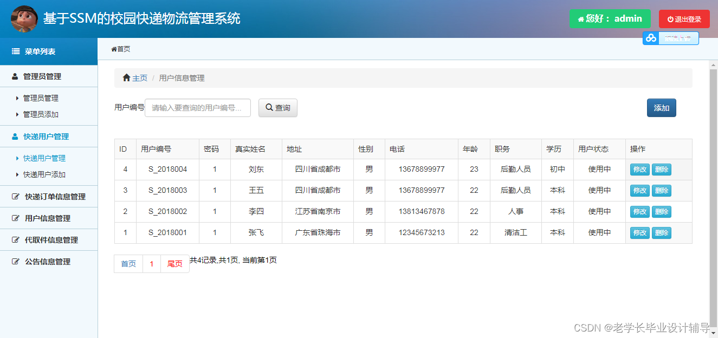The width and height of the screenshot is (718, 338).
Task: Click the cell S_2018002
Action: 168,212
